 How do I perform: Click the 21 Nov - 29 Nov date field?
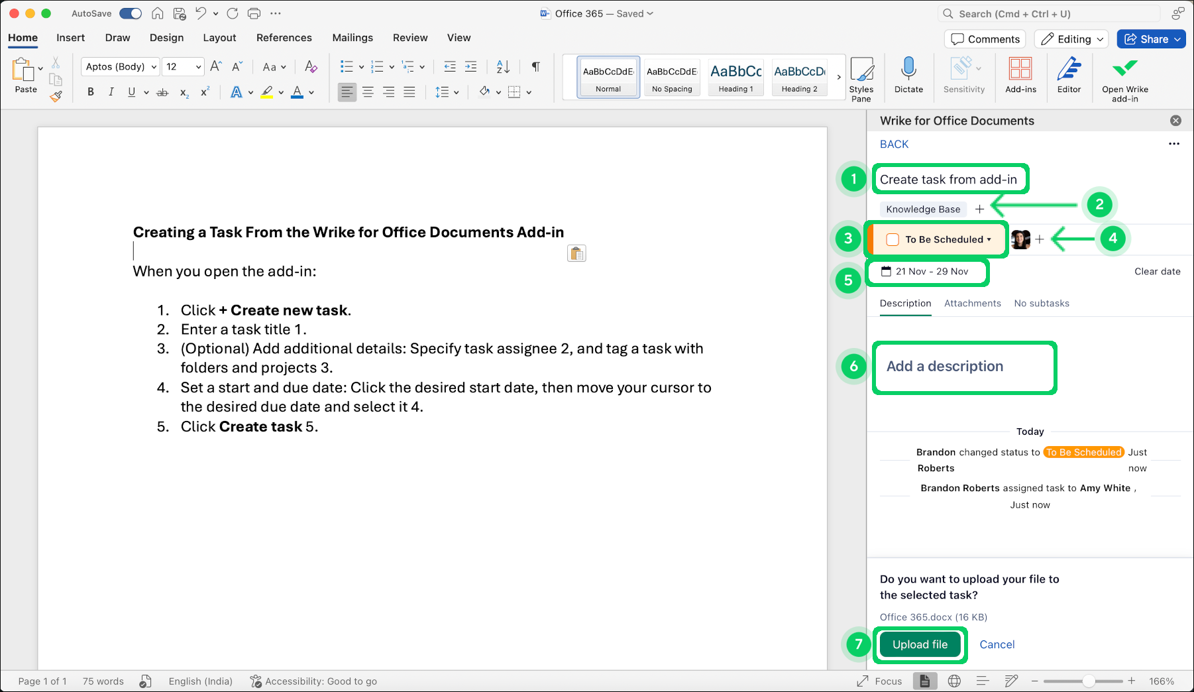tap(927, 272)
